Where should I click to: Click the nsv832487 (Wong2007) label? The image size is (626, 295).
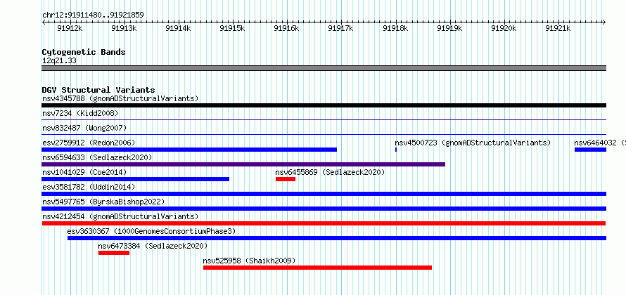84,128
